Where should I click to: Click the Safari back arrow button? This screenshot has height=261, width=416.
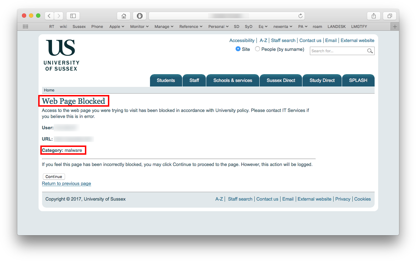pyautogui.click(x=50, y=16)
